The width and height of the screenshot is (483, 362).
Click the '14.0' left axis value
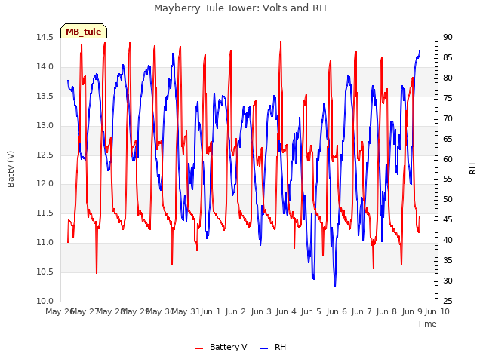coord(45,66)
